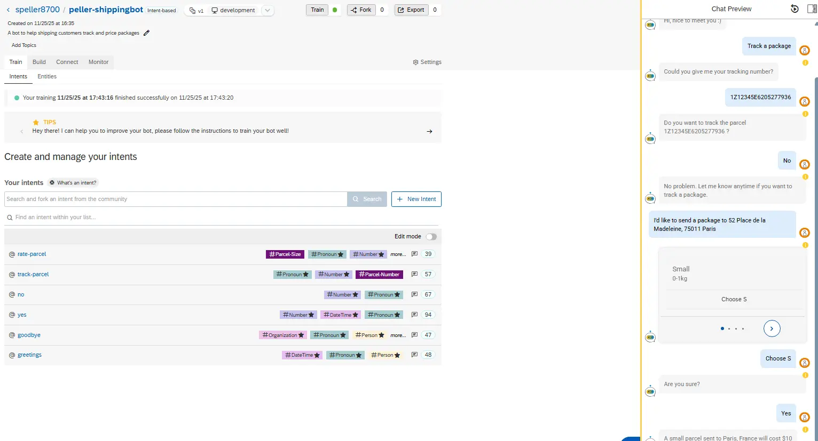Click the utterance bubble icon on rate-parcel row
Image resolution: width=818 pixels, height=441 pixels.
(414, 254)
